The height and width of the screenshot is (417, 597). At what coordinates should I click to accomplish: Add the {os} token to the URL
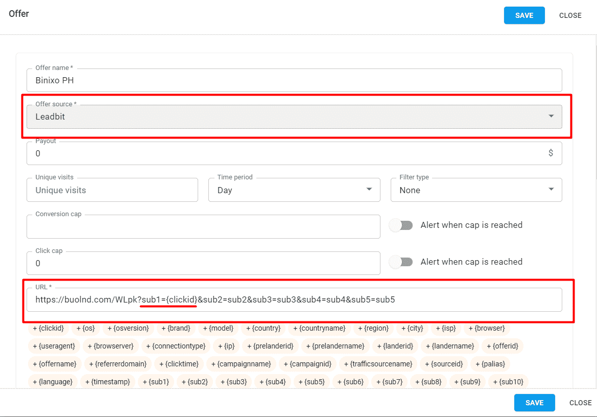tap(85, 329)
